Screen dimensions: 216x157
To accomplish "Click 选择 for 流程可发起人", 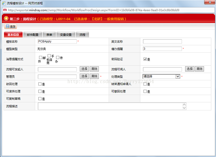I will click(84, 69).
